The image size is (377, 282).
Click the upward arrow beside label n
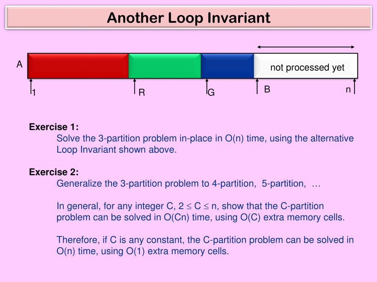355,86
